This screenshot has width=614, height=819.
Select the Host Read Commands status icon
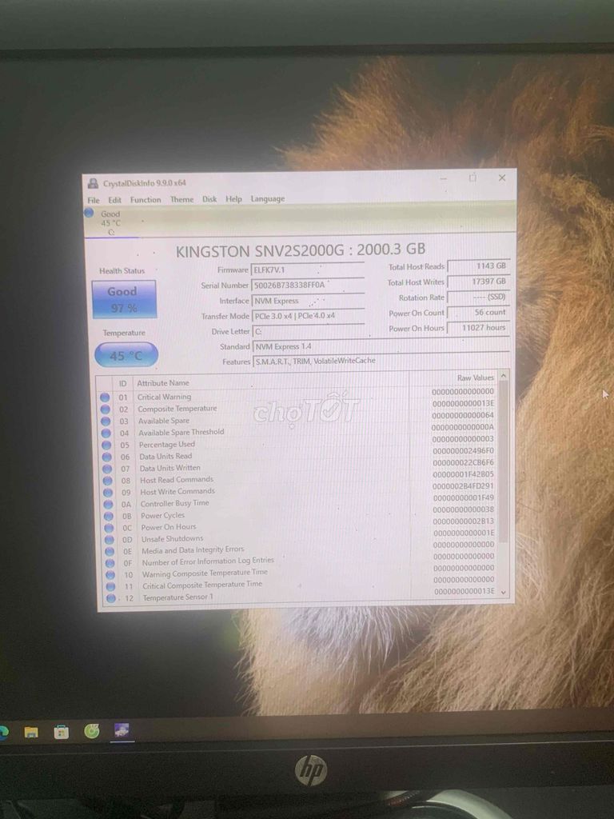pos(108,481)
